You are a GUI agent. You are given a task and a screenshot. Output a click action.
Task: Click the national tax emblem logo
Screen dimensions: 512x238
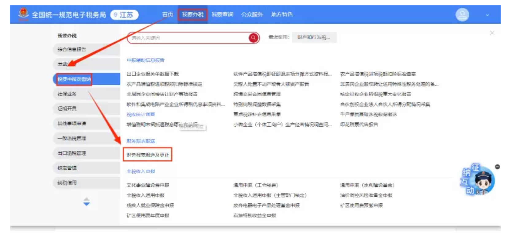[x=23, y=14]
